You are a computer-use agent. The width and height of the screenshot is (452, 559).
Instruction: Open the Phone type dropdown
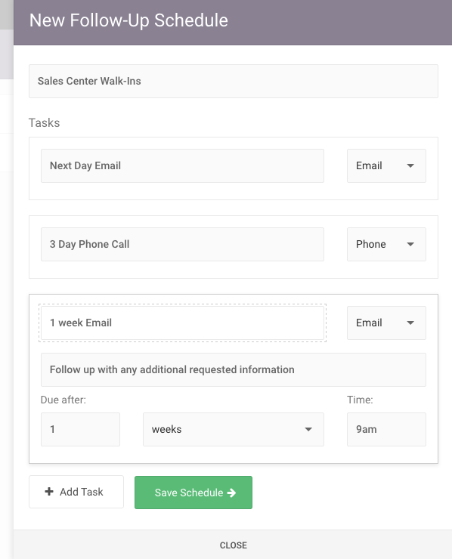(386, 244)
